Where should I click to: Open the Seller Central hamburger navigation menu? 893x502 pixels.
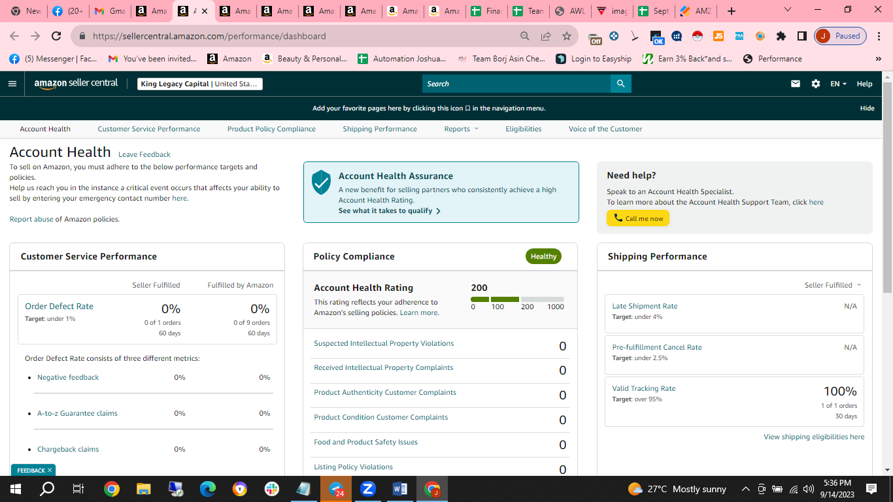coord(12,84)
